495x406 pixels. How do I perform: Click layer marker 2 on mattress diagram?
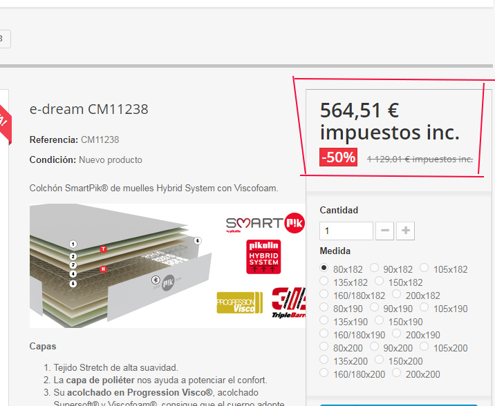pos(73,257)
